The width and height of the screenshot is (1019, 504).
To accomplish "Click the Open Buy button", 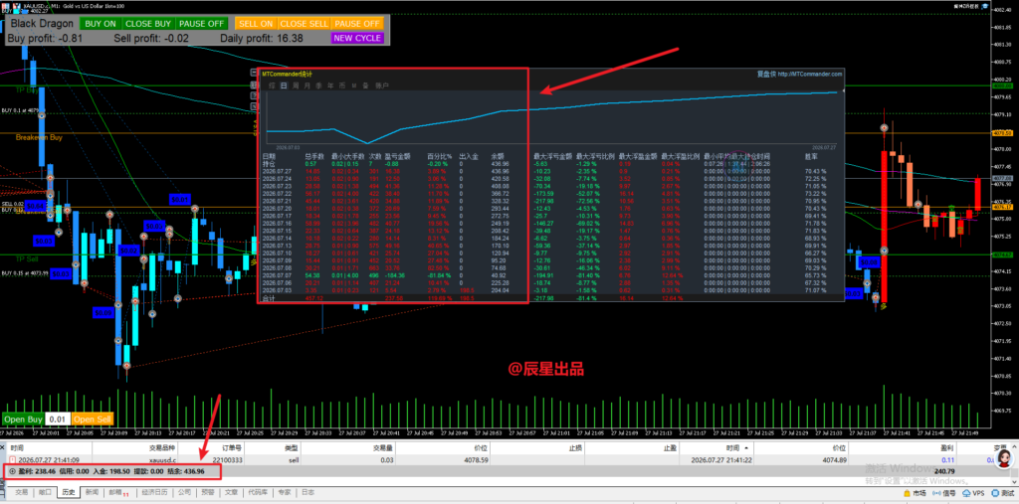I will 24,419.
